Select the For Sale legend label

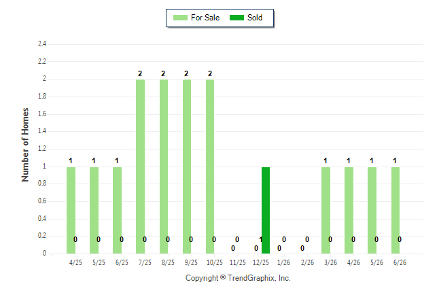(205, 18)
